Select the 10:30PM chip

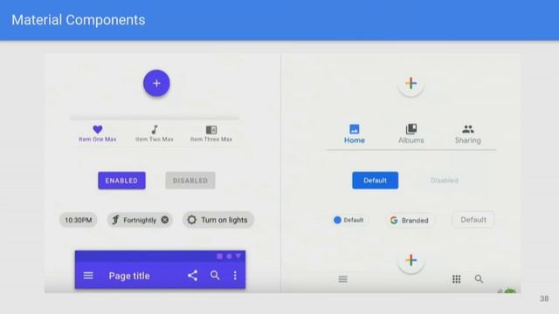coord(78,220)
